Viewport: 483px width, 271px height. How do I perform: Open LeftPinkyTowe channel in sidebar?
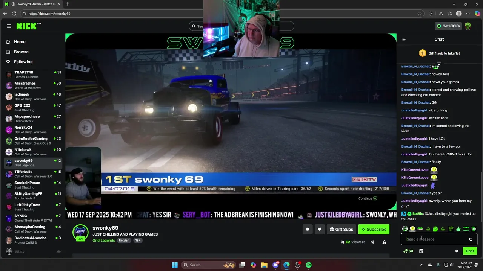33,207
